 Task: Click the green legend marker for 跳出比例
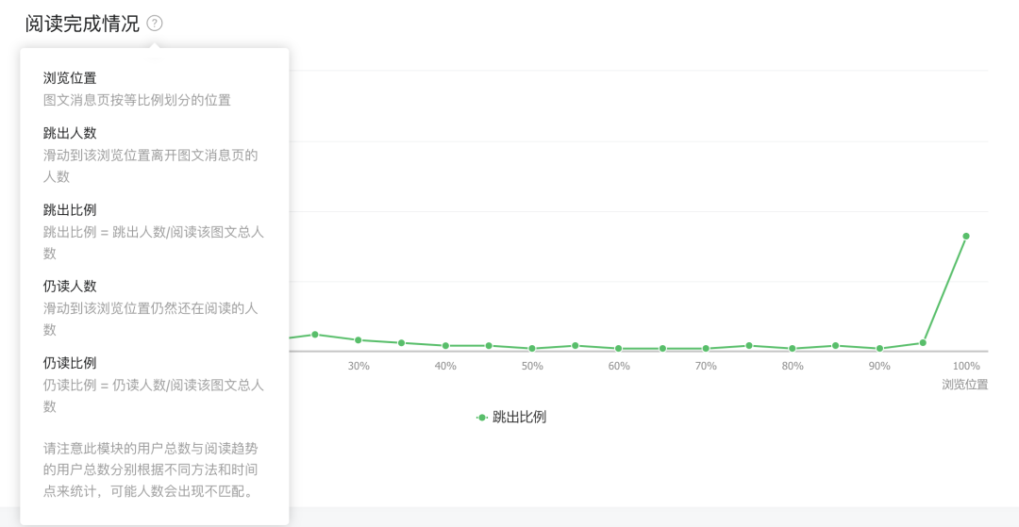click(482, 417)
